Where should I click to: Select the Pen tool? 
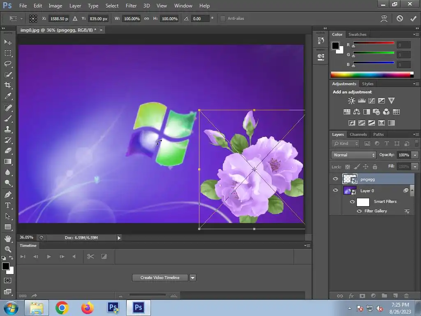click(x=8, y=195)
